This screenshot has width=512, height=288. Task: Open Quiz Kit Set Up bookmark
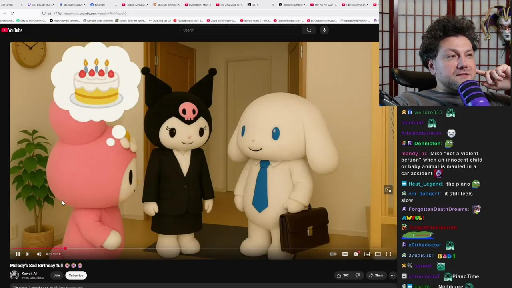click(x=160, y=20)
